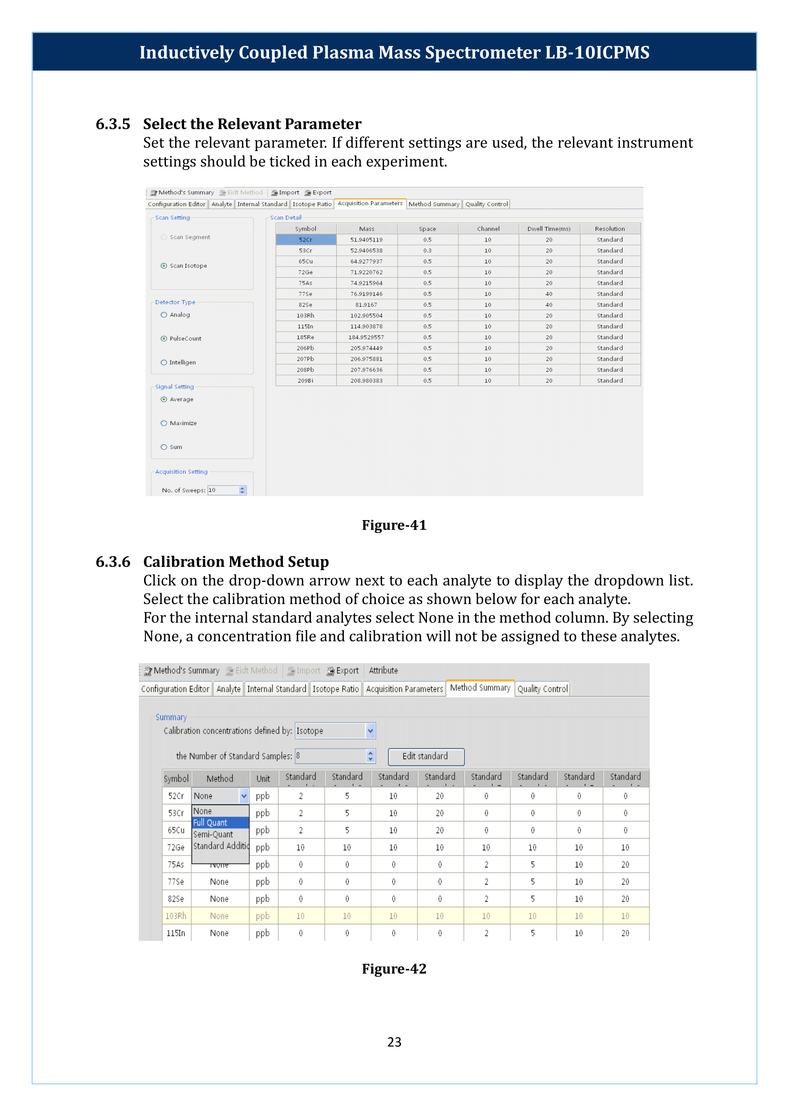Viewport: 789px width, 1116px height.
Task: Click the mass value 51.9405119
Action: [367, 240]
